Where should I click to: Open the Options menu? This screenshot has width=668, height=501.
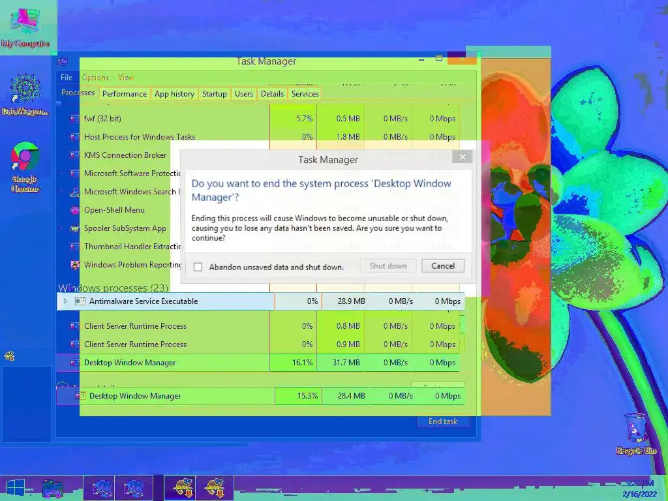tap(95, 78)
